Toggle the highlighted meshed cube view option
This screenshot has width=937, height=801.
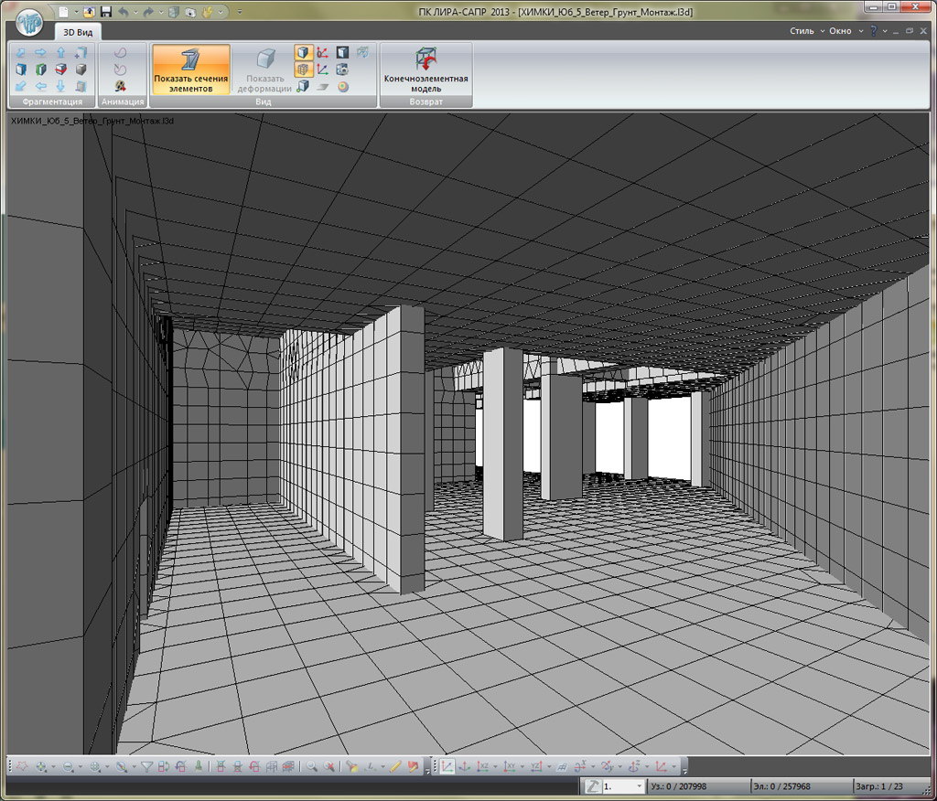point(304,69)
